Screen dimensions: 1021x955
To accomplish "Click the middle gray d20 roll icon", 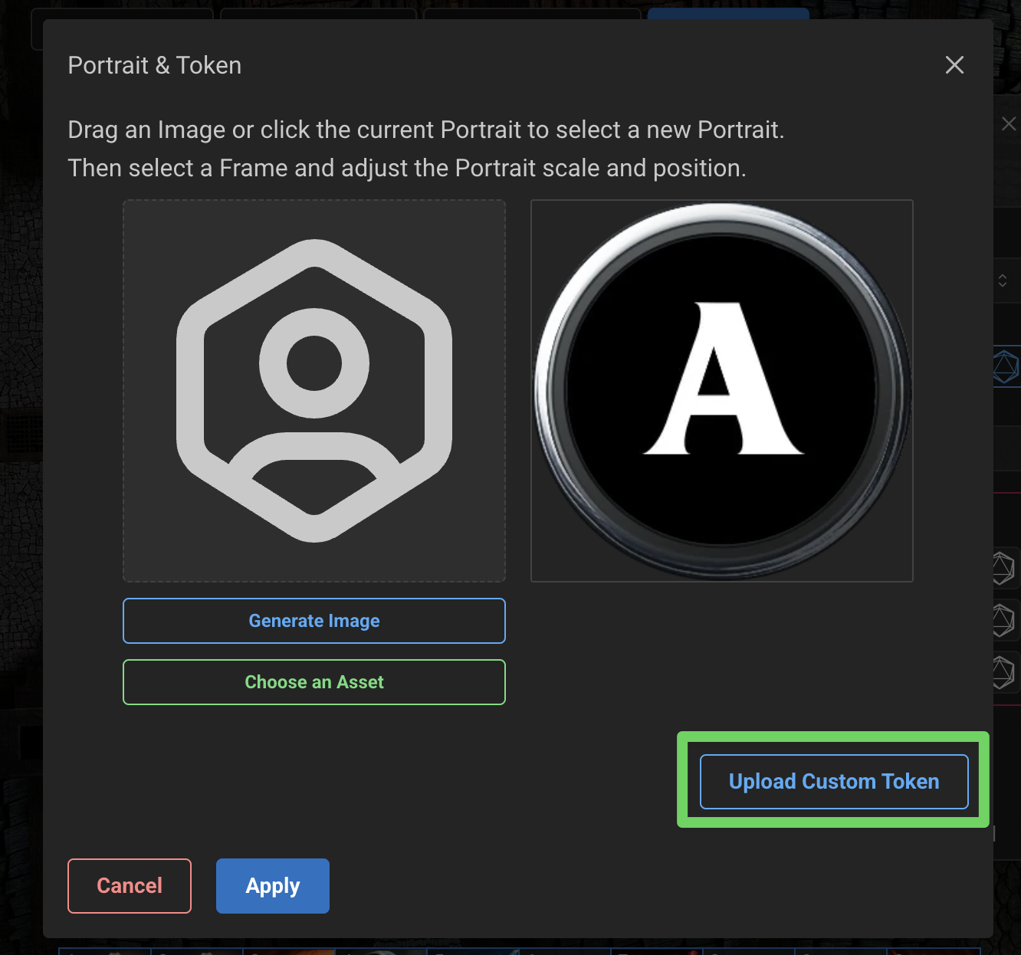I will pos(1009,618).
